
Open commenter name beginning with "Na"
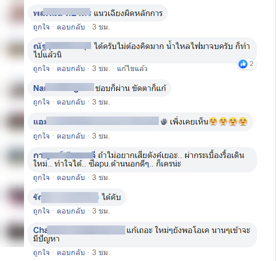click(64, 88)
